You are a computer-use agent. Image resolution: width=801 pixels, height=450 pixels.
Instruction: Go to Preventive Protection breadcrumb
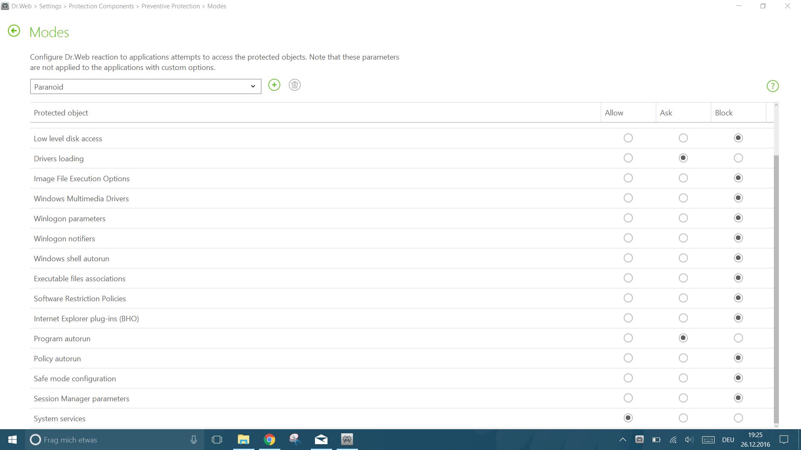[170, 6]
